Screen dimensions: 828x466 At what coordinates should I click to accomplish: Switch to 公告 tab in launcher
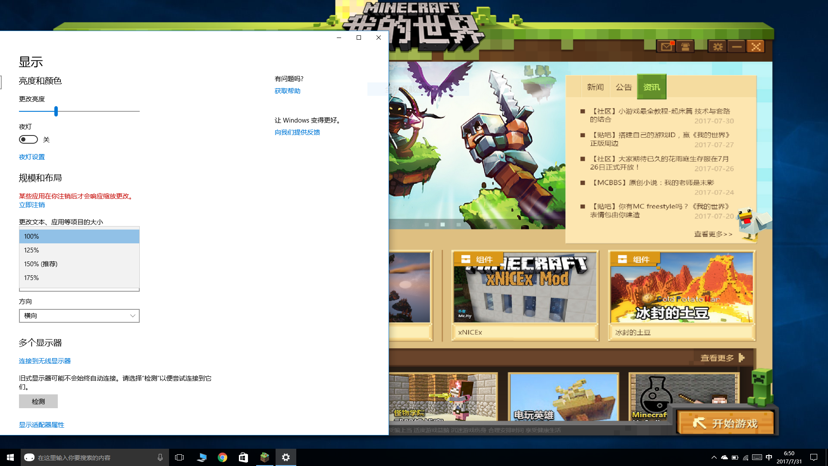[x=624, y=87]
